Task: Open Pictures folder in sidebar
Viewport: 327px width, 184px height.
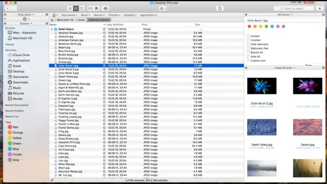Action: pos(16,94)
